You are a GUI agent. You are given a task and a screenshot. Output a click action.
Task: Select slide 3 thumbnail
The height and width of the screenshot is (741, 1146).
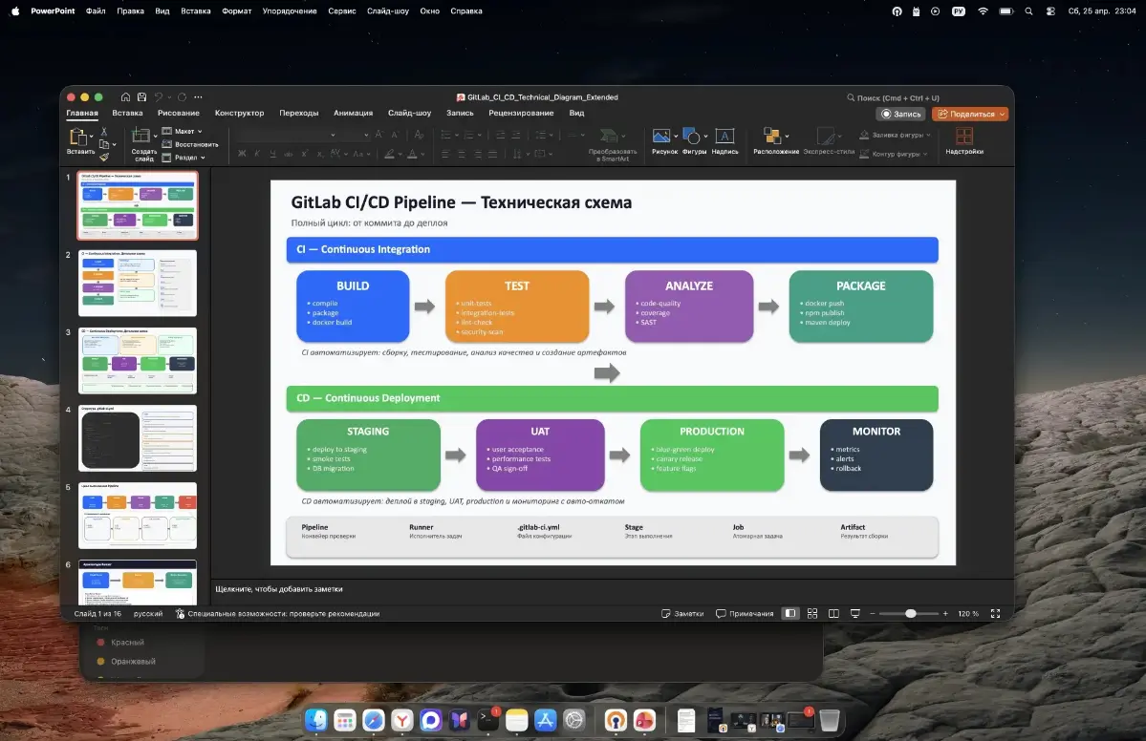point(138,361)
